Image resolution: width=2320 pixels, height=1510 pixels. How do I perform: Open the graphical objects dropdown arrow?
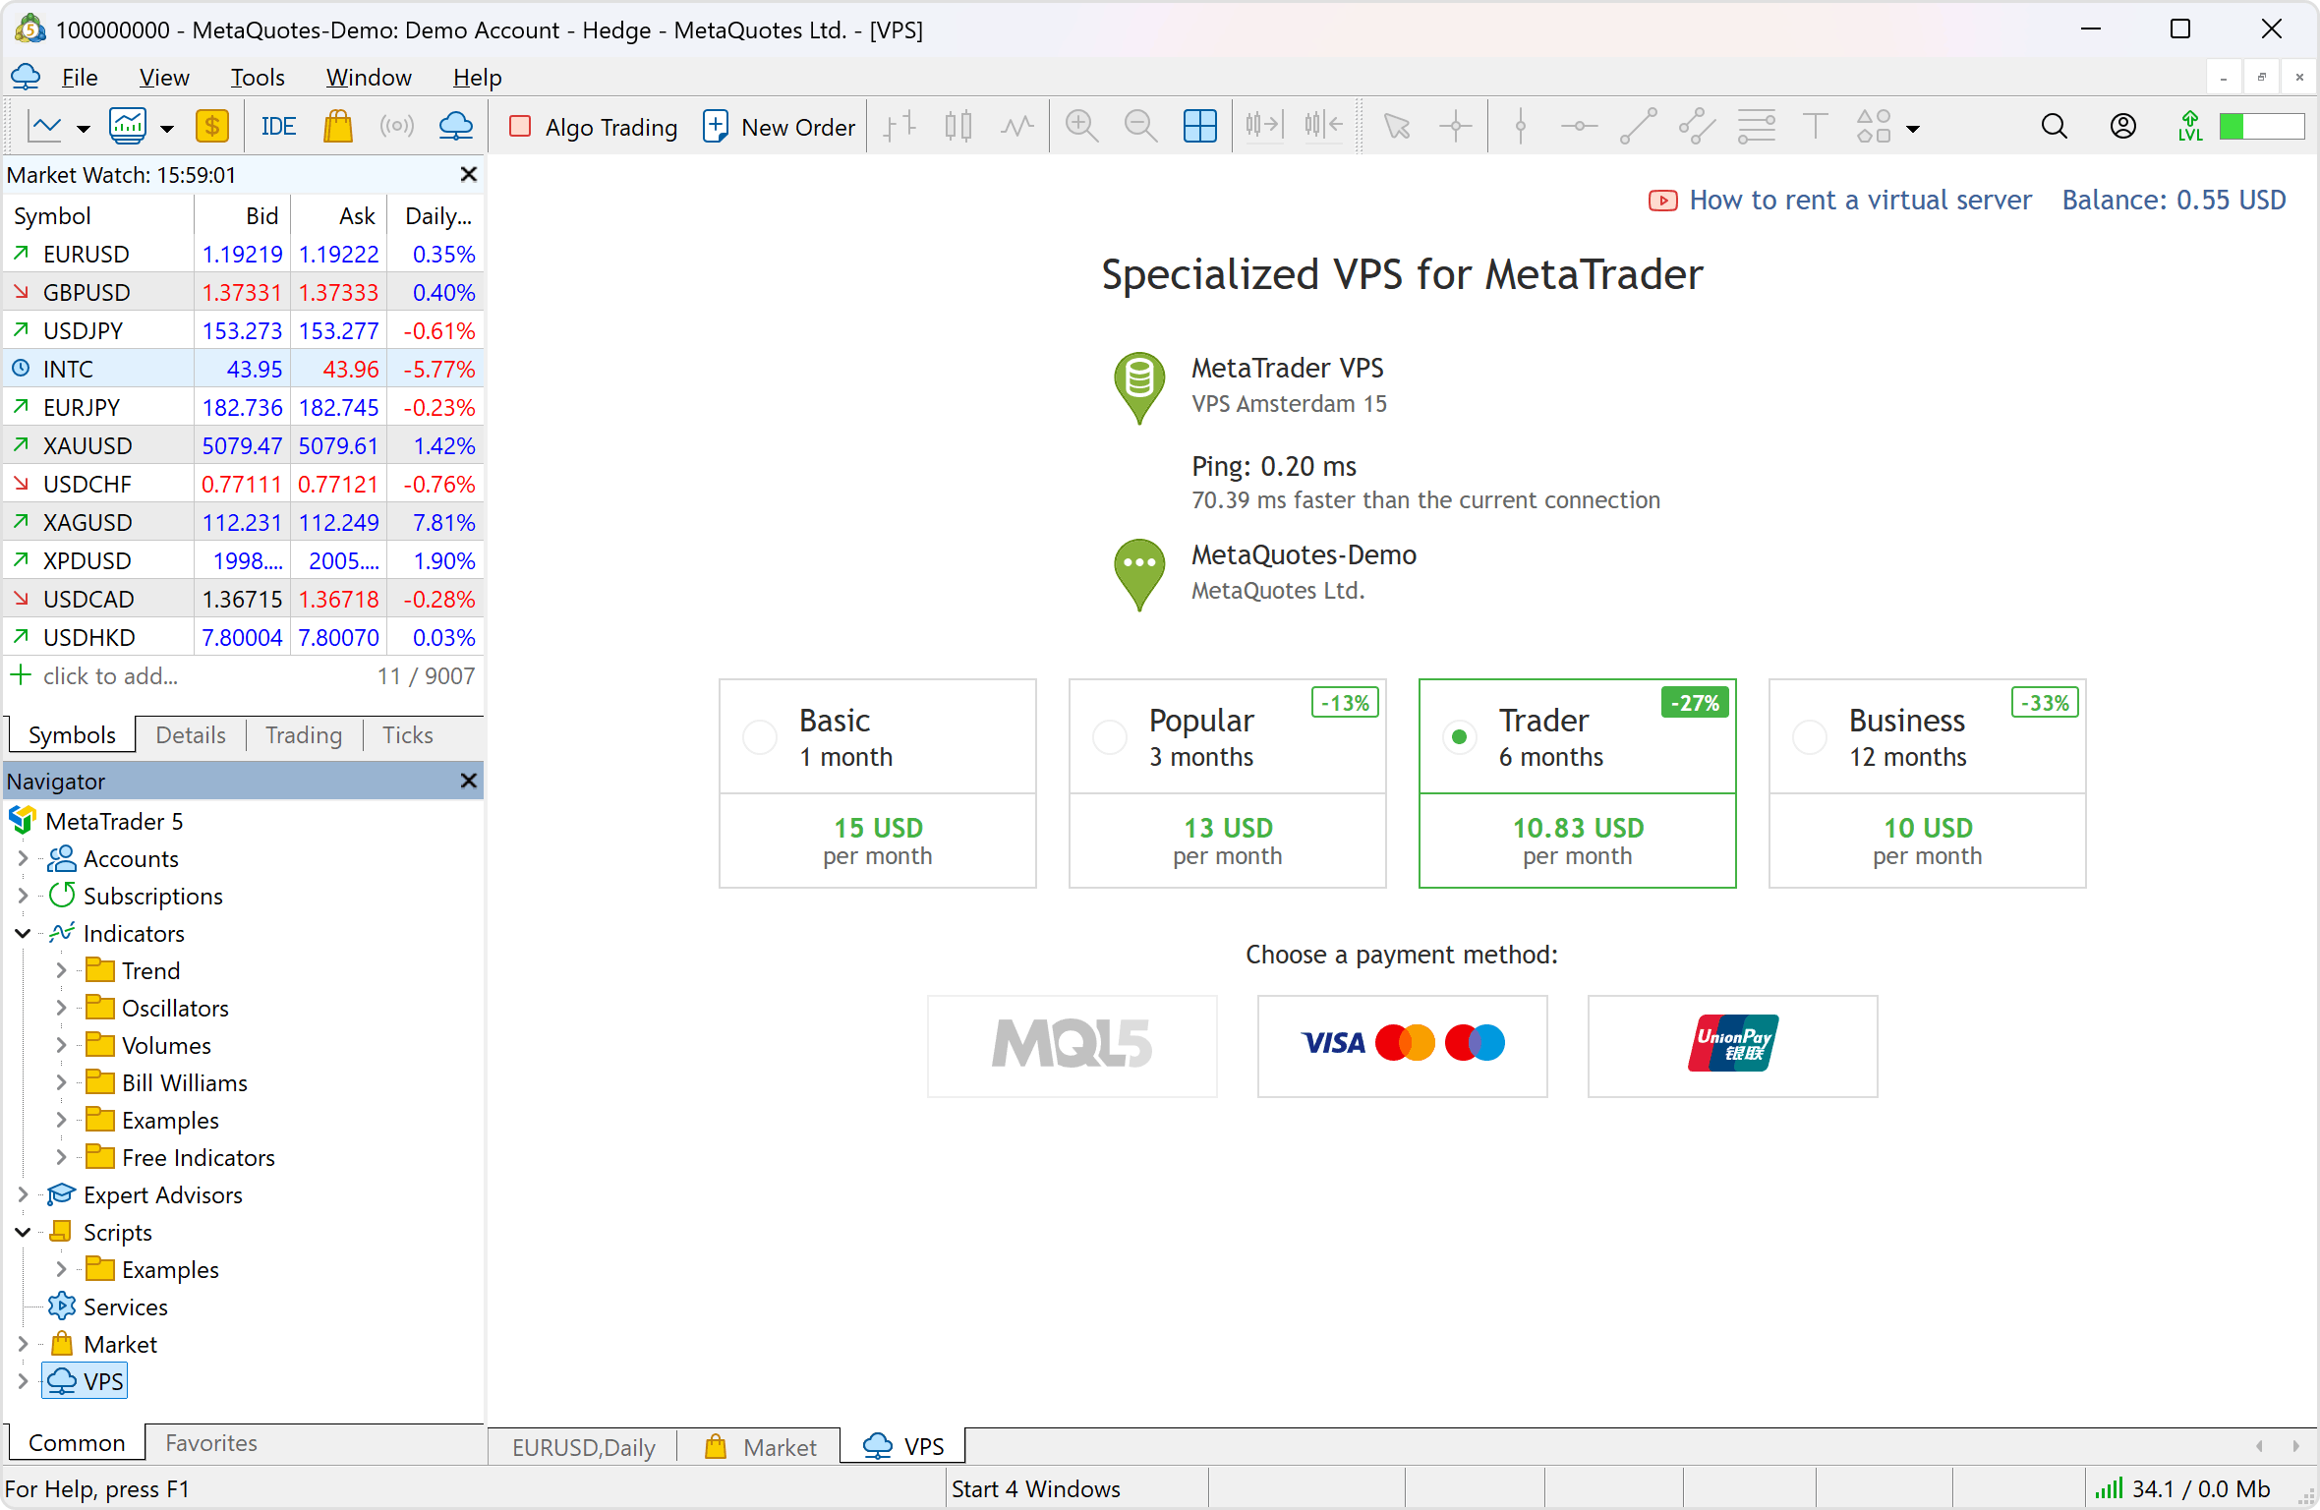coord(1913,129)
